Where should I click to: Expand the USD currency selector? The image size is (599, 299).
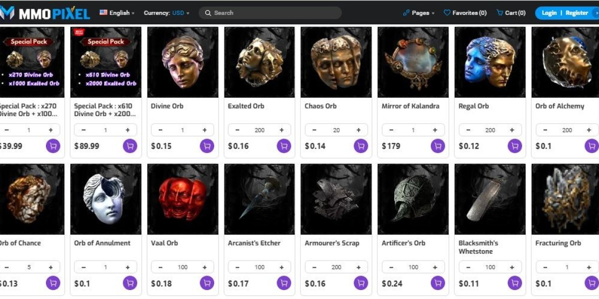tap(180, 13)
